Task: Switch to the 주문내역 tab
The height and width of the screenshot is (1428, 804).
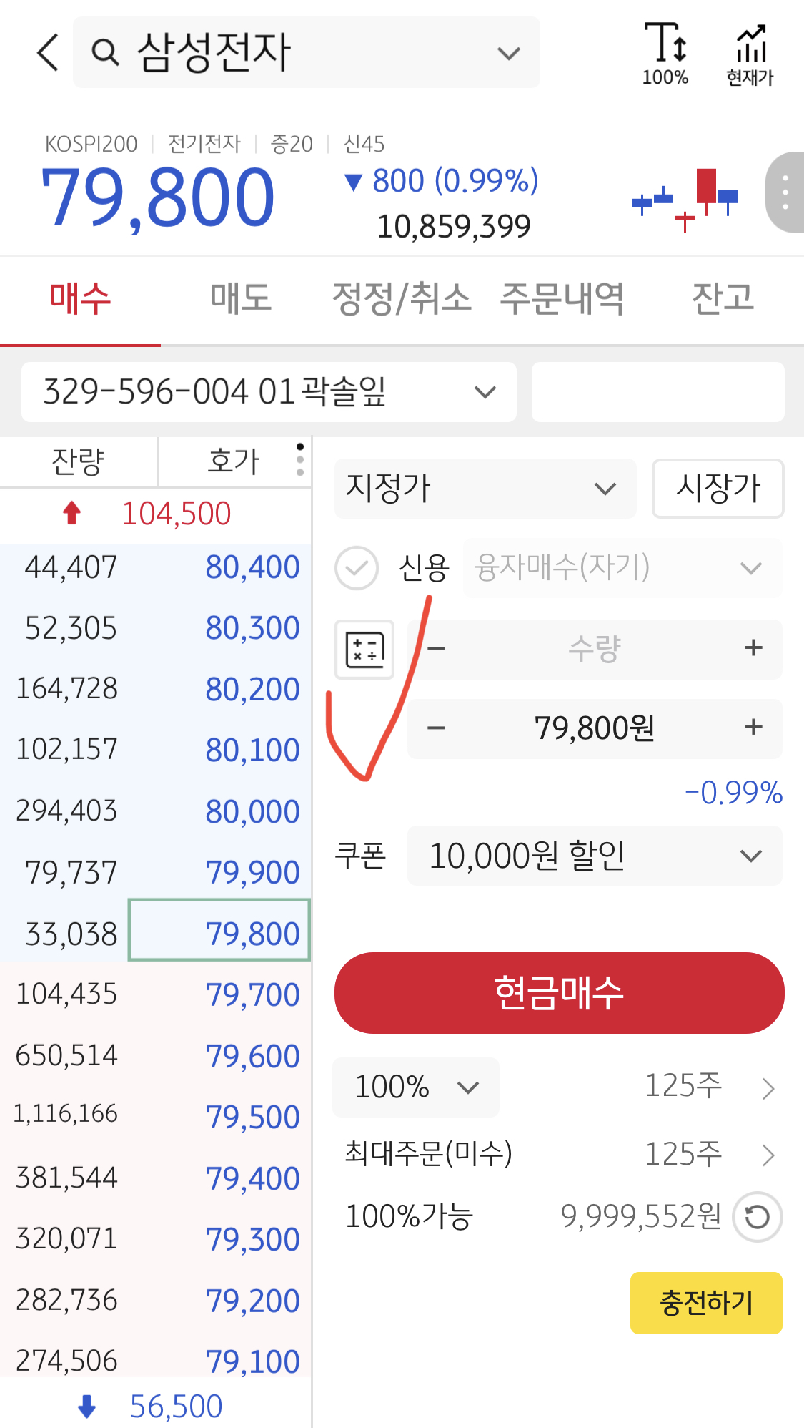Action: point(562,299)
